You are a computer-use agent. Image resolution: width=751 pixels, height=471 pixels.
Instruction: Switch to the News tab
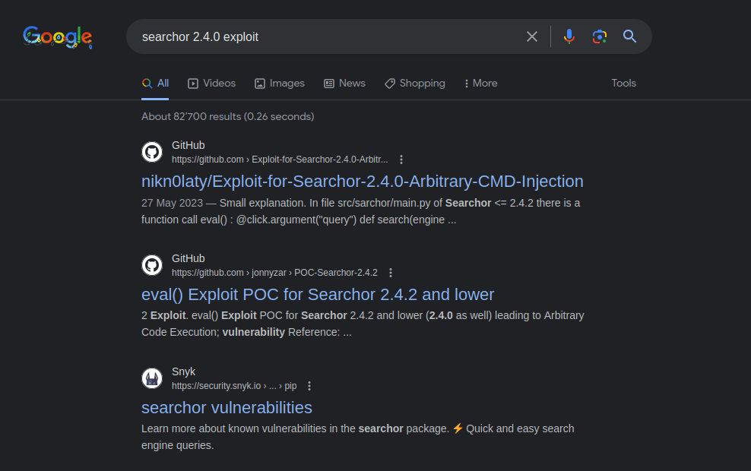345,84
